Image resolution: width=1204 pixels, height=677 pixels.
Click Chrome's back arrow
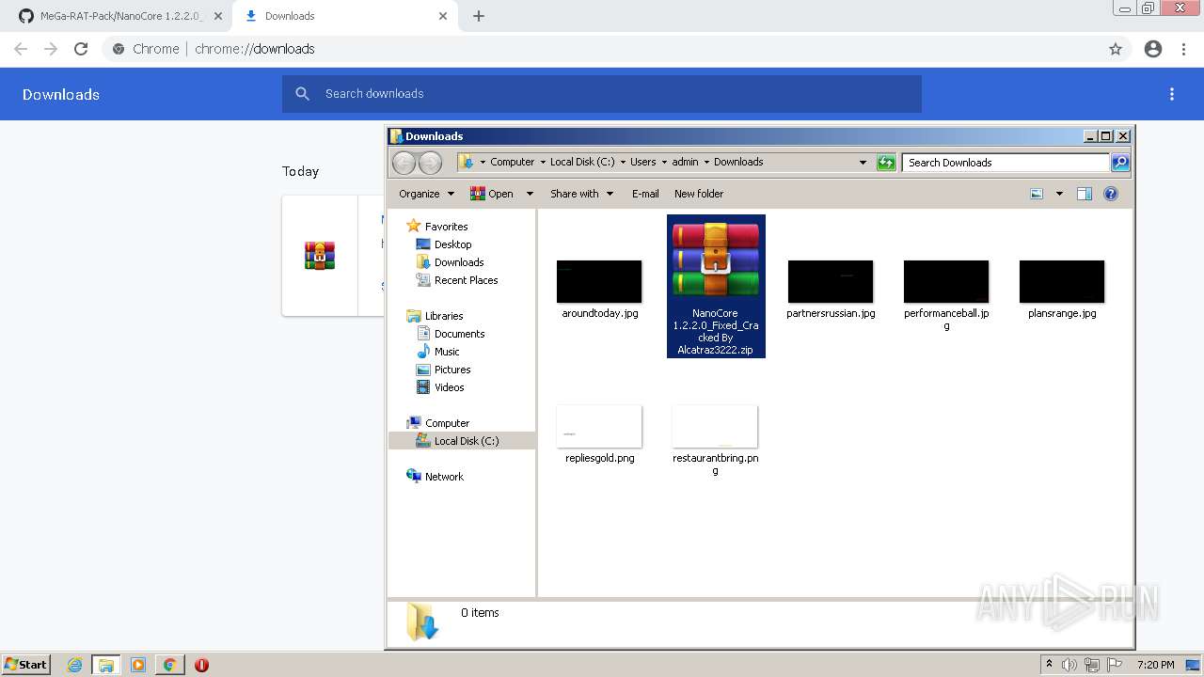(x=21, y=49)
